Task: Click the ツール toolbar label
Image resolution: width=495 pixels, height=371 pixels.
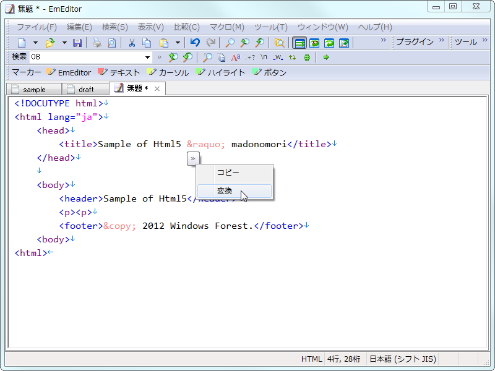Action: tap(466, 42)
